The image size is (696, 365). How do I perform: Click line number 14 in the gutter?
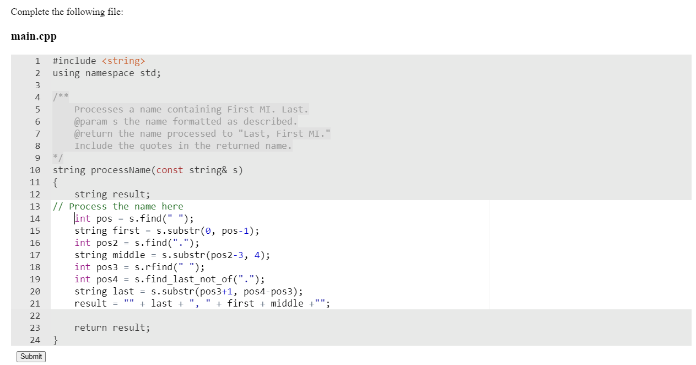coord(35,218)
